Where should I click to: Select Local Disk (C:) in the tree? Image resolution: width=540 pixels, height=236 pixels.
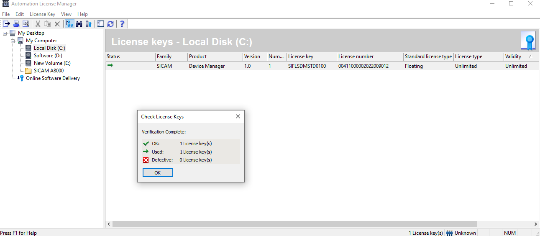tap(49, 48)
